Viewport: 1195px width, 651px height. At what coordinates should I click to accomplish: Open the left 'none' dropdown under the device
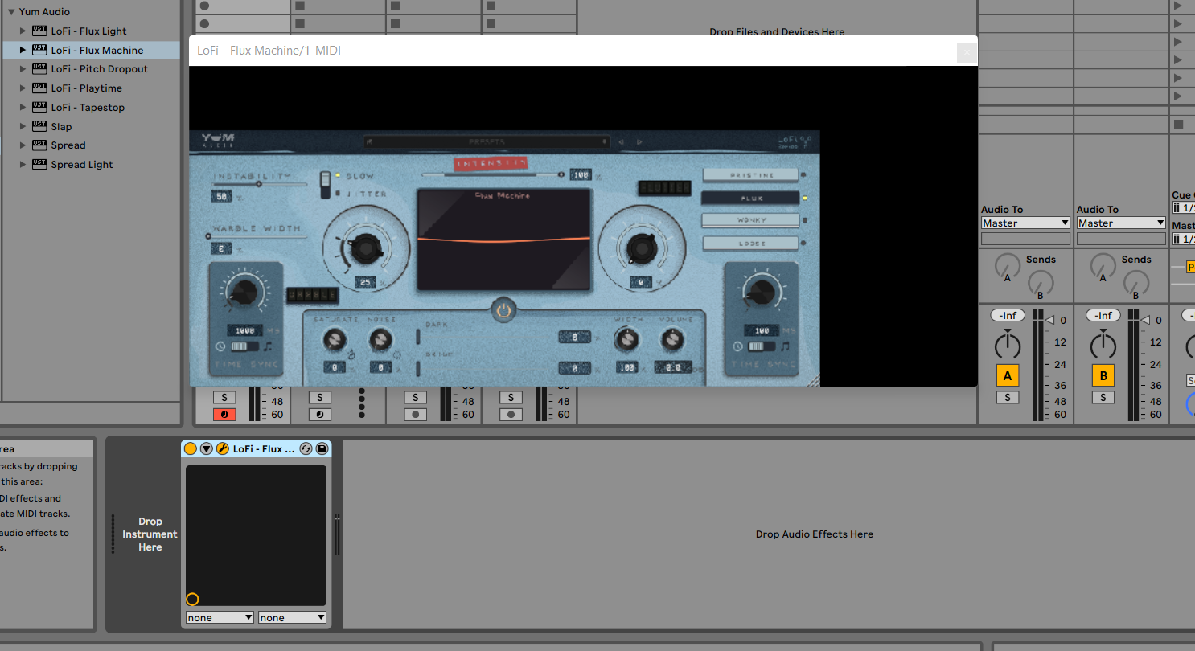[220, 617]
